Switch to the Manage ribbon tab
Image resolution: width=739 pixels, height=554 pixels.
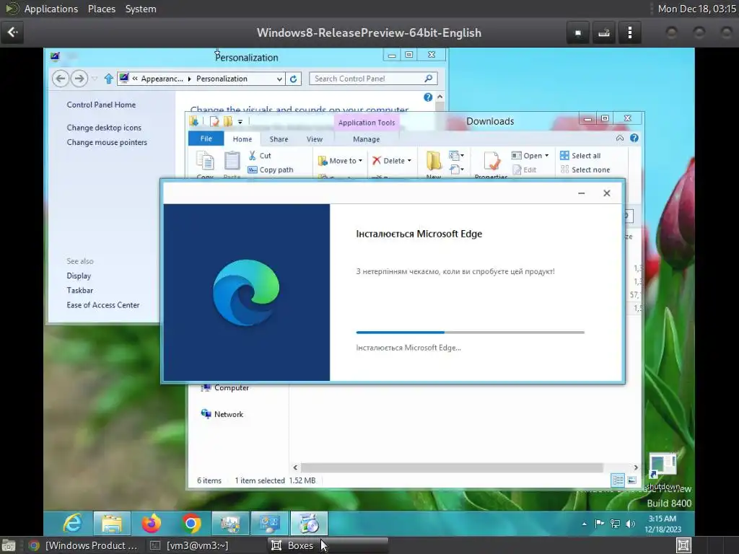point(366,139)
